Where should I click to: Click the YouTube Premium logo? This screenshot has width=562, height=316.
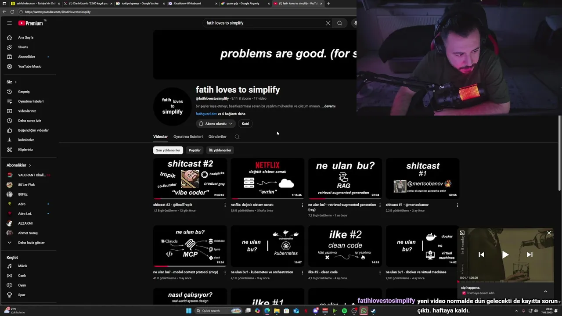pos(31,23)
